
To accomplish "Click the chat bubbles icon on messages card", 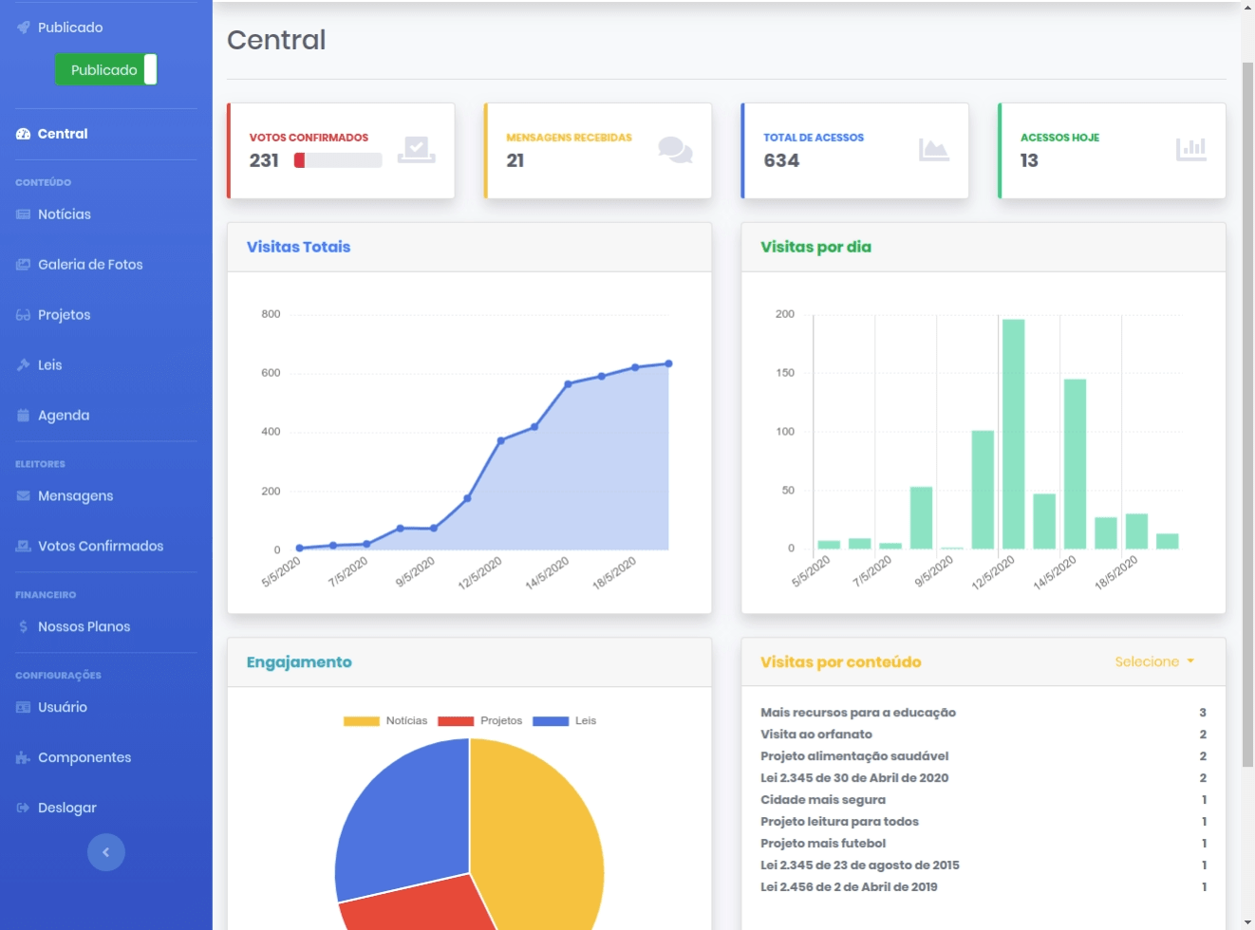I will tap(675, 150).
